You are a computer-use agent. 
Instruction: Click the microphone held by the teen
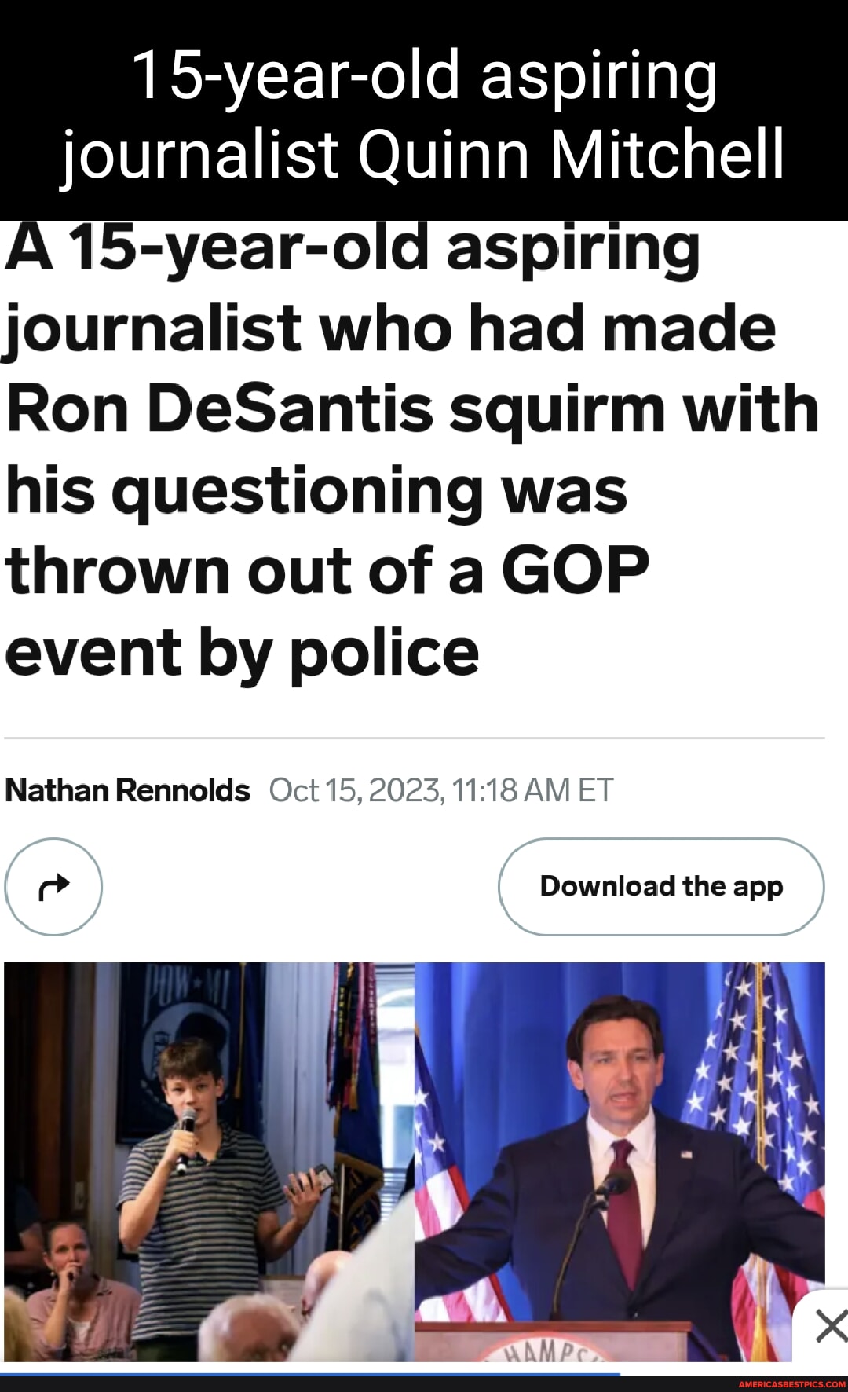(185, 1125)
